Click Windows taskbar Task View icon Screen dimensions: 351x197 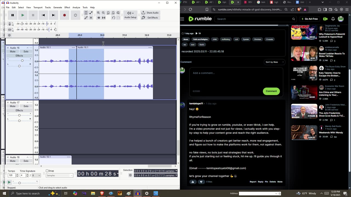coord(66,193)
